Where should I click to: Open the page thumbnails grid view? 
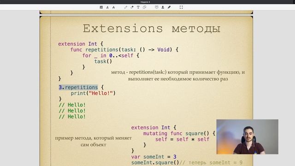[101, 7]
